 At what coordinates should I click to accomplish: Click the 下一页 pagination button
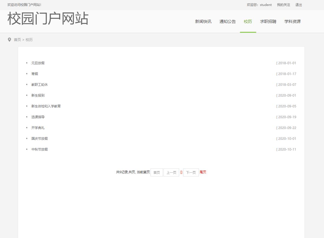(191, 172)
